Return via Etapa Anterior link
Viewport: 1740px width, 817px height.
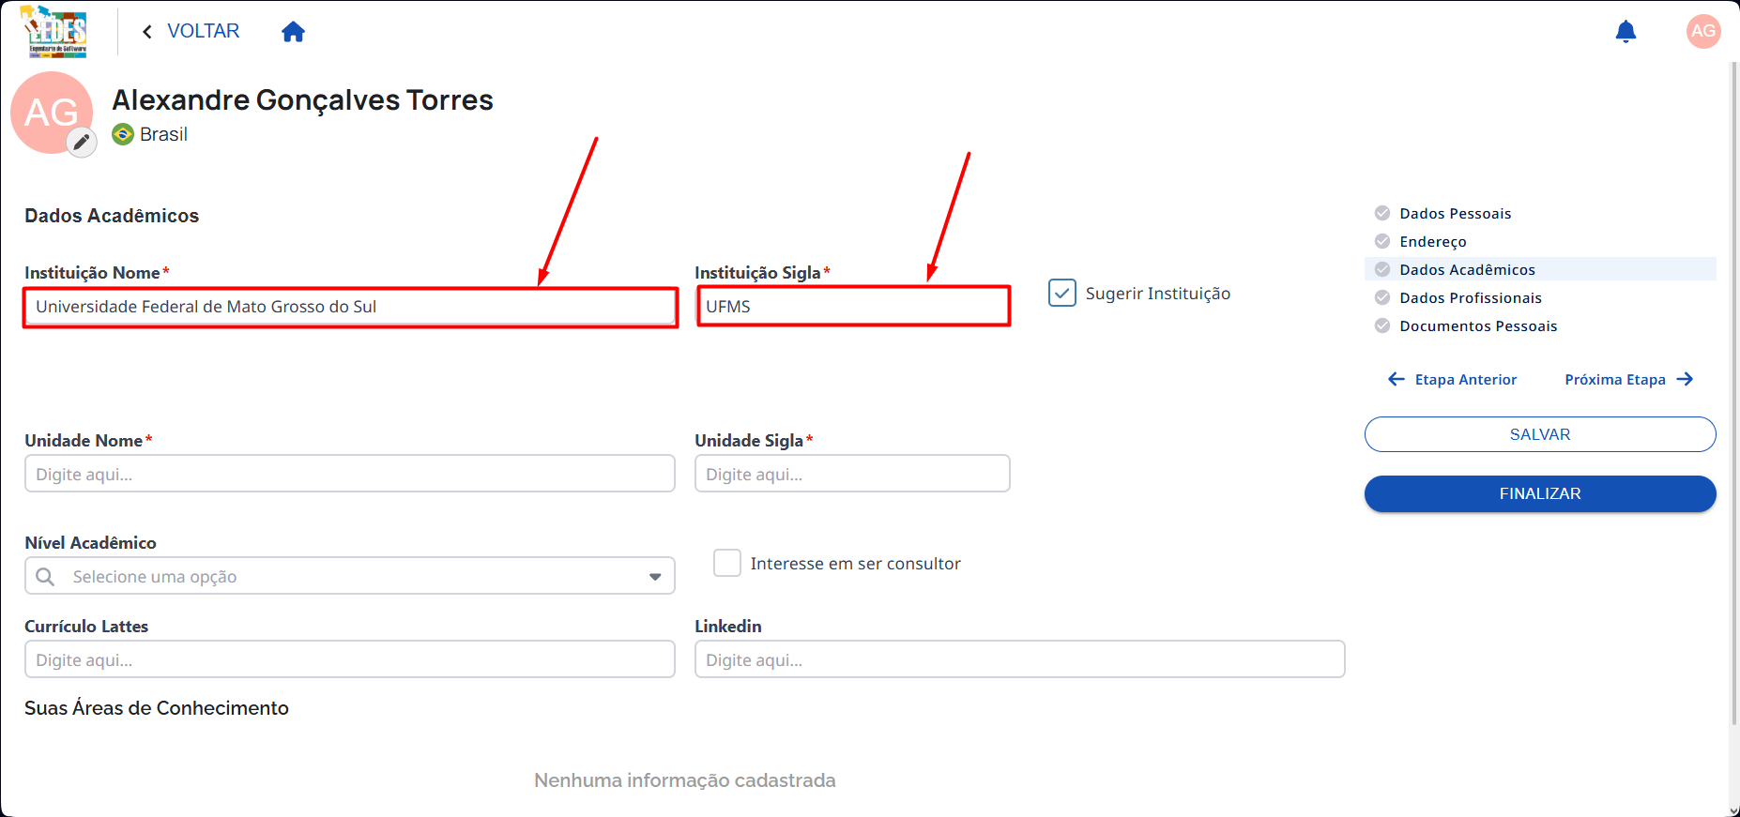pos(1452,379)
